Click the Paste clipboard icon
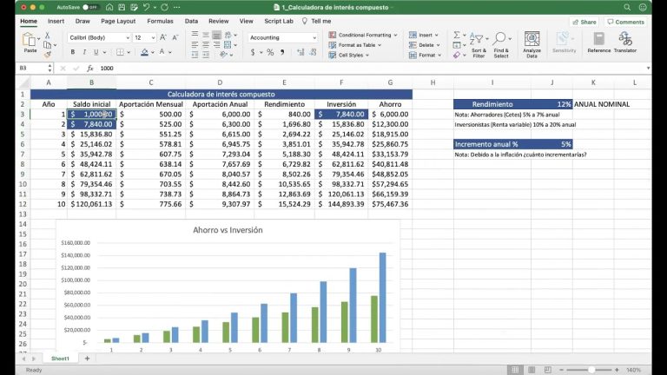Screen dimensions: 667x375 coord(30,41)
